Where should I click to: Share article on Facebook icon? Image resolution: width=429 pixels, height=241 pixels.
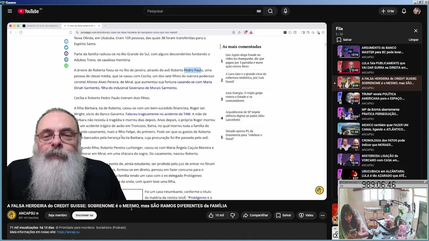point(66,54)
